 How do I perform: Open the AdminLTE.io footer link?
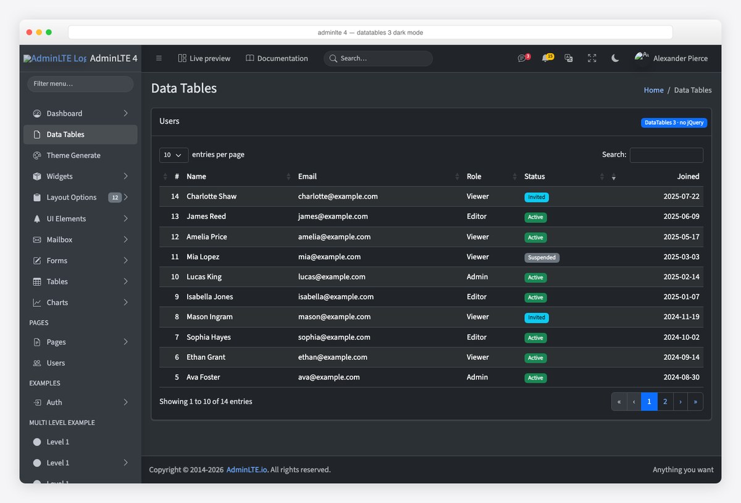tap(246, 470)
